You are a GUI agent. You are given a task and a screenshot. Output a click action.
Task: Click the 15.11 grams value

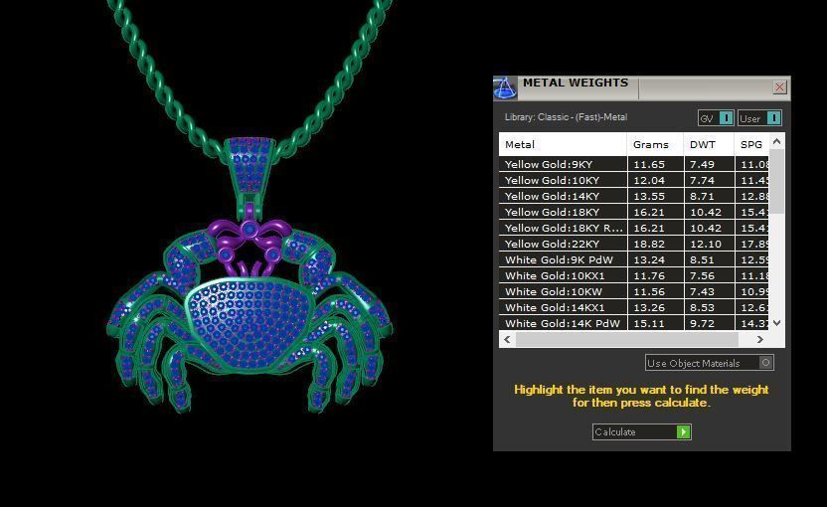tap(649, 323)
